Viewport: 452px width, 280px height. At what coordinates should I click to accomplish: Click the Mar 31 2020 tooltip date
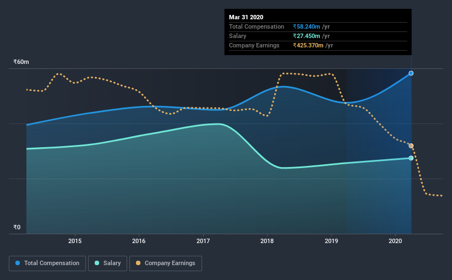[x=246, y=17]
